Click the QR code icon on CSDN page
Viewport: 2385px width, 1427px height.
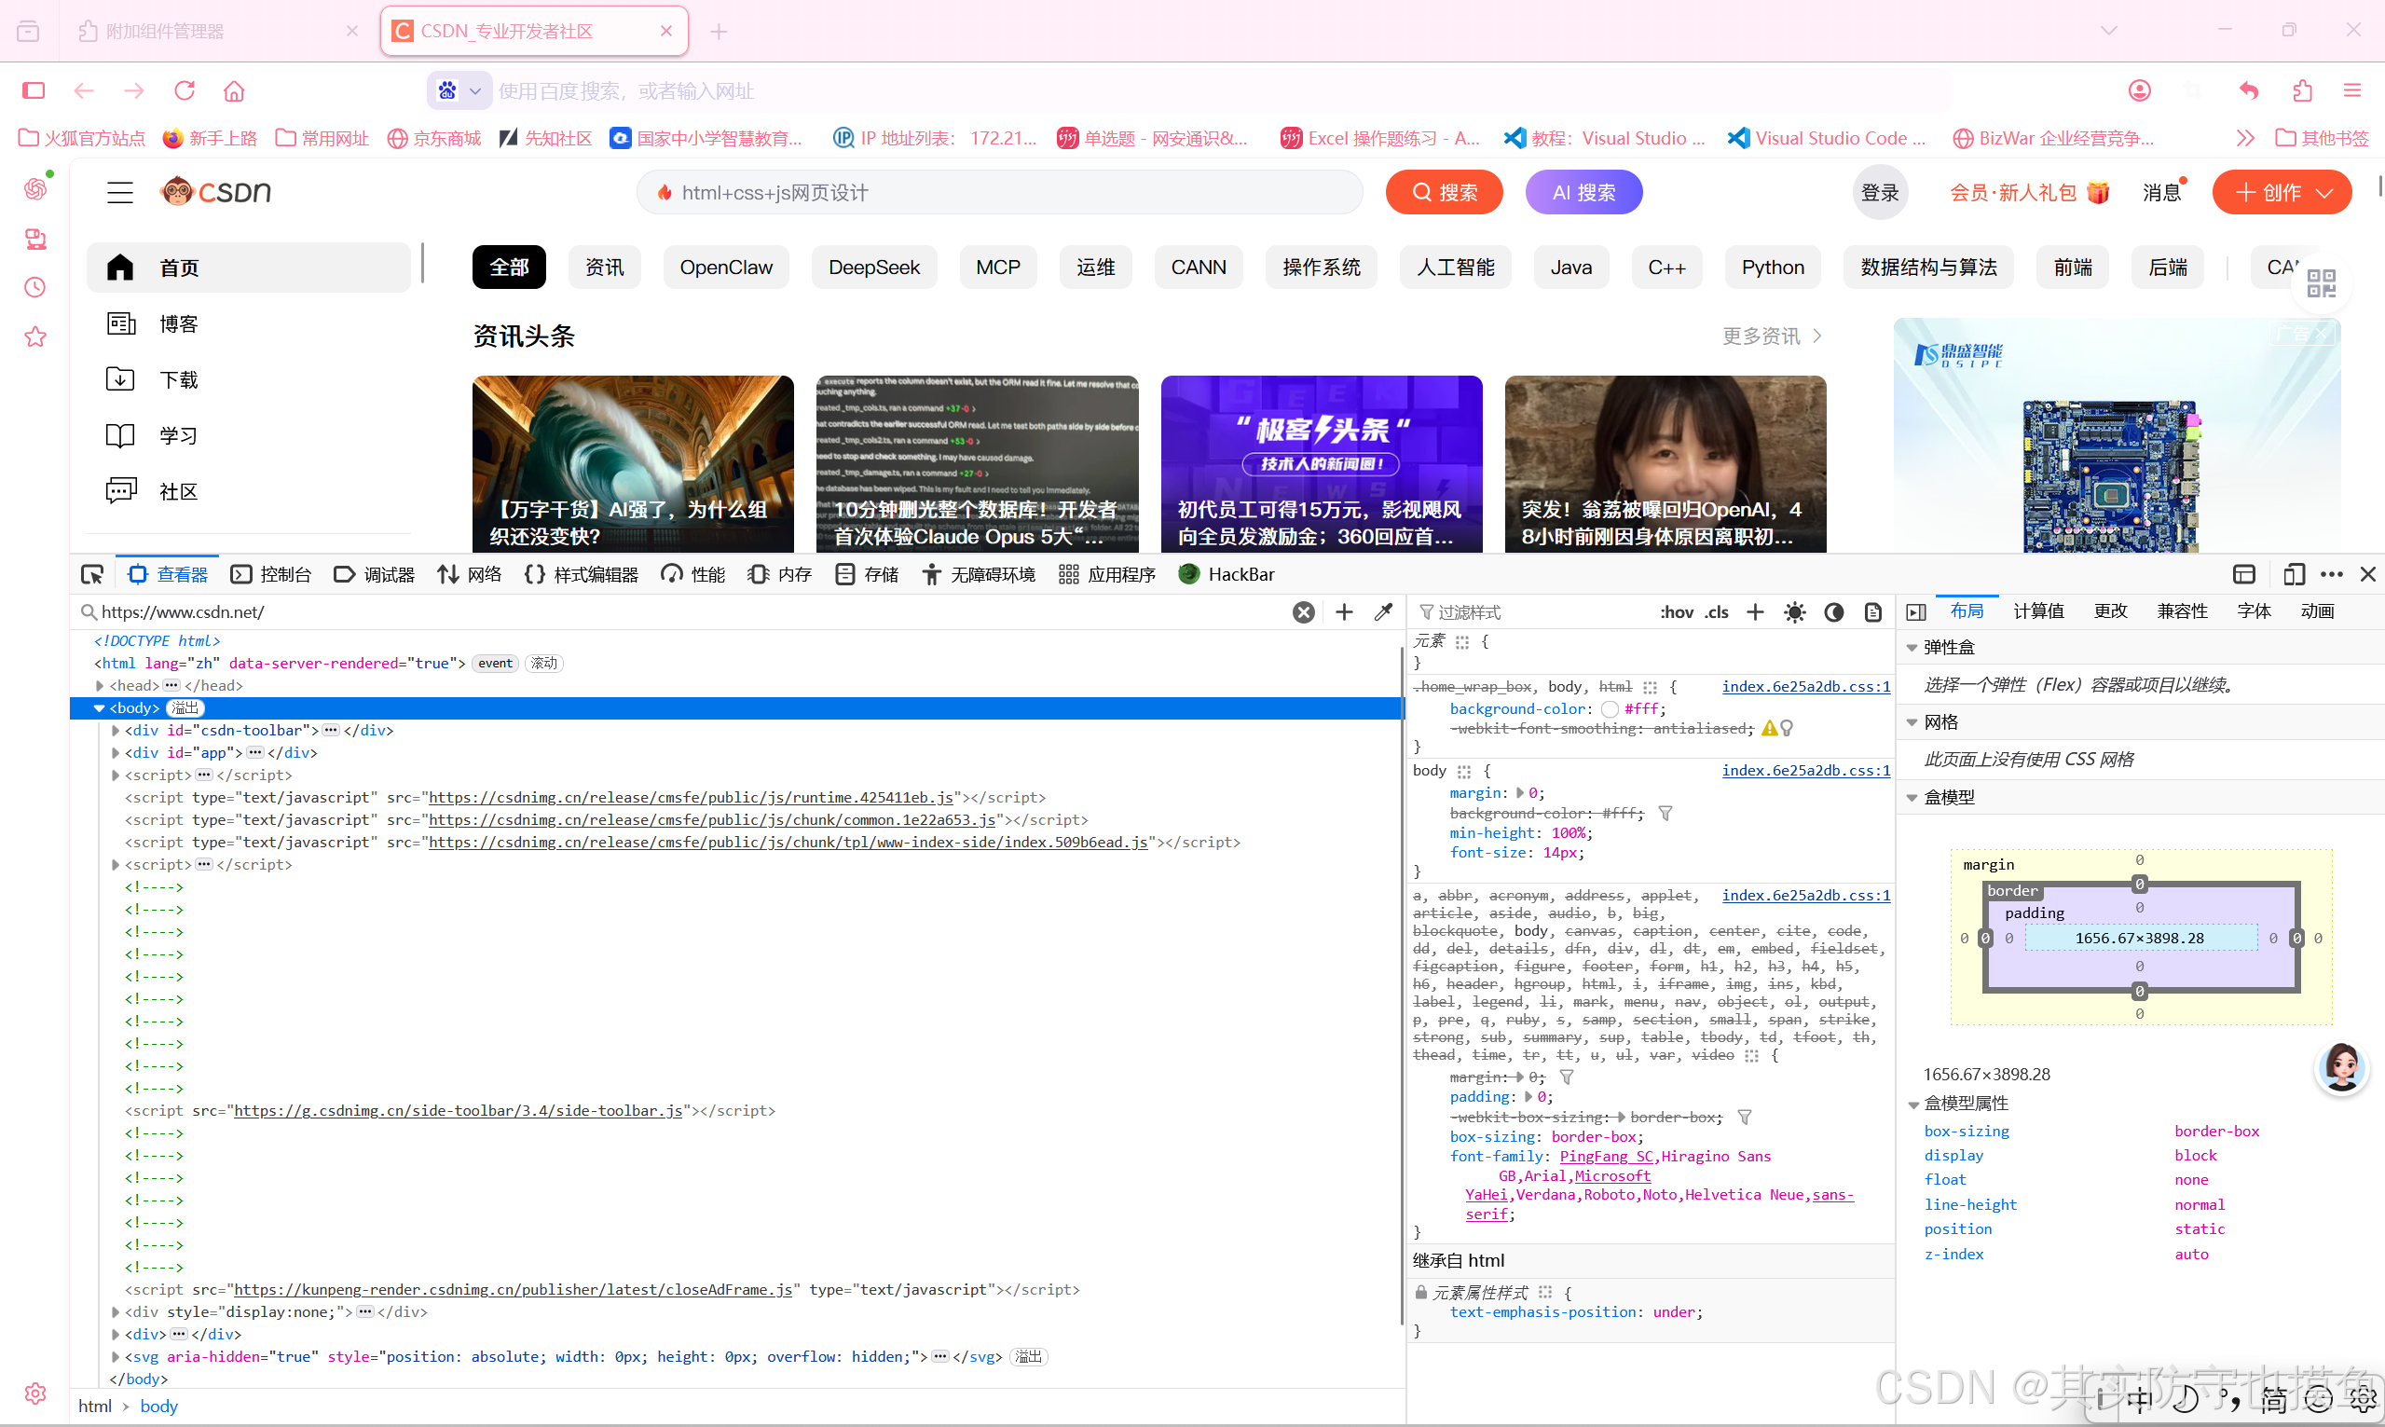[2322, 283]
